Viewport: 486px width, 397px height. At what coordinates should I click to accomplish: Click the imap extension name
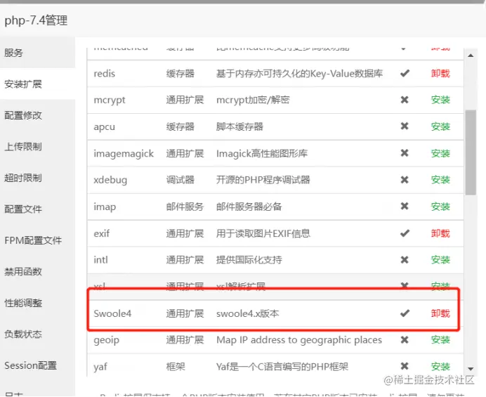(x=105, y=207)
